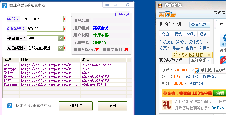
Task: Click the 礼 gift icon in the wallet window
Action: point(167,105)
